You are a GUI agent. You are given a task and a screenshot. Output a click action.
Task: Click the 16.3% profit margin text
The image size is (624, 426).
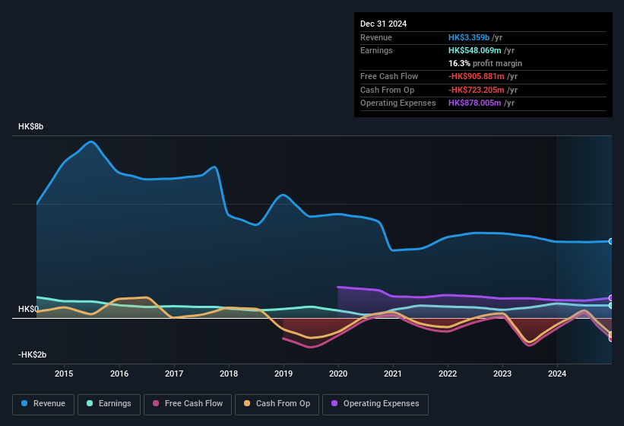point(485,63)
